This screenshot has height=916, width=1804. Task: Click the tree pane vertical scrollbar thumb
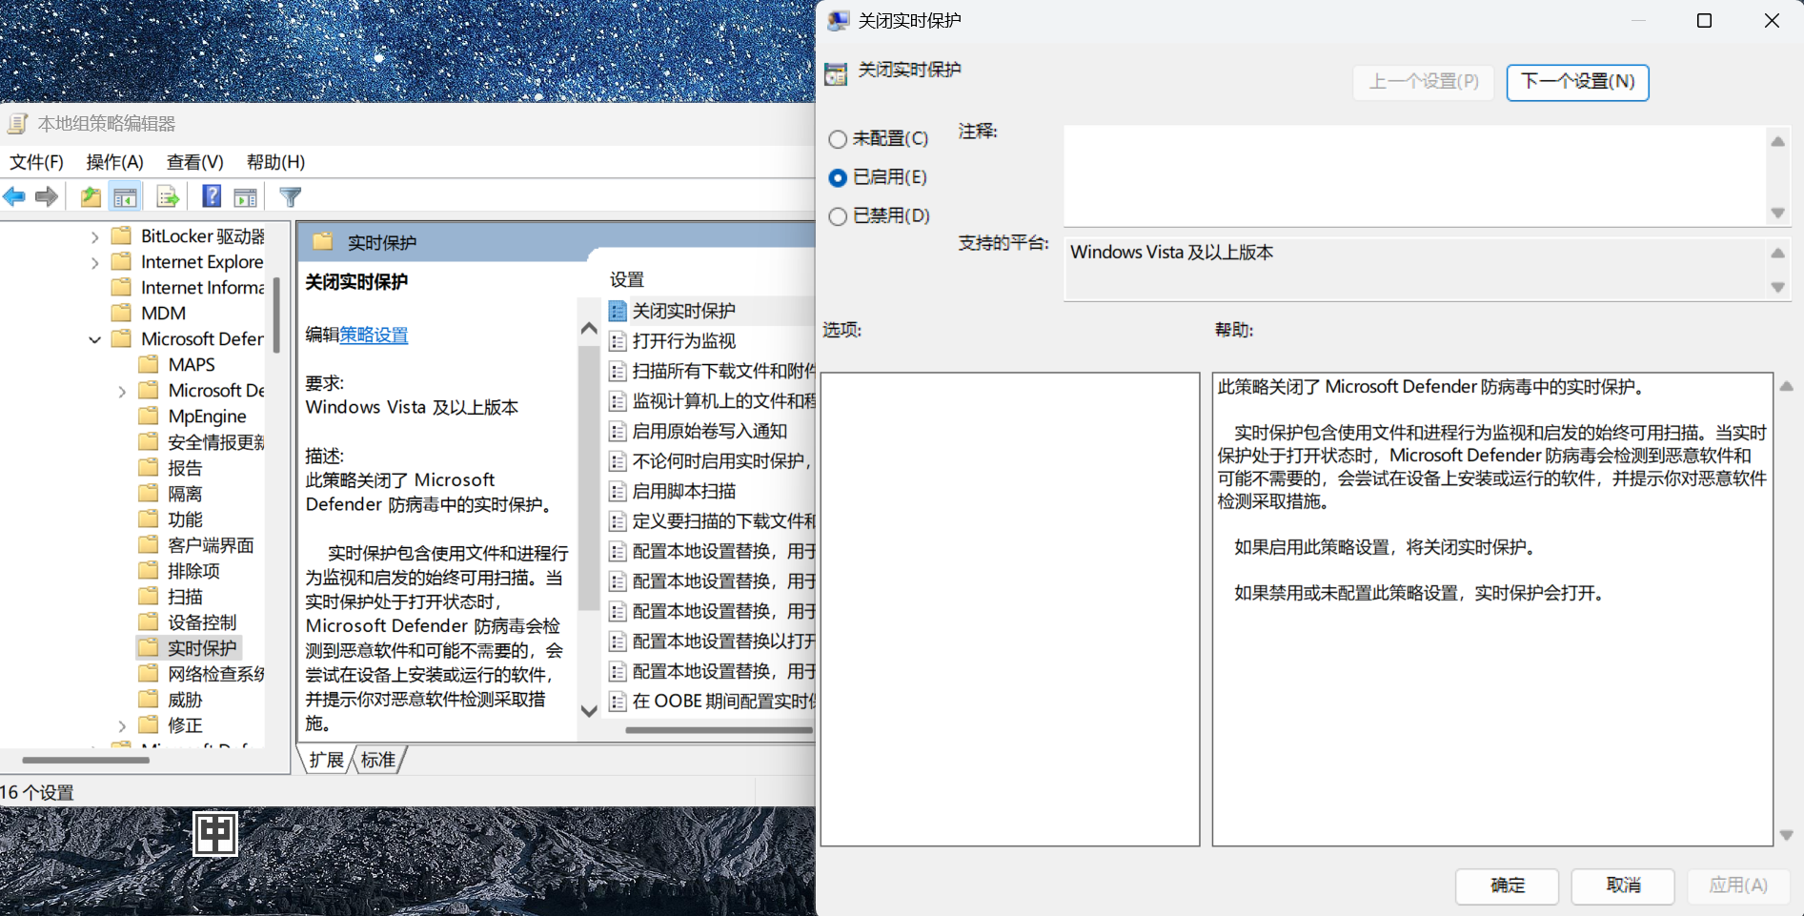click(x=276, y=315)
